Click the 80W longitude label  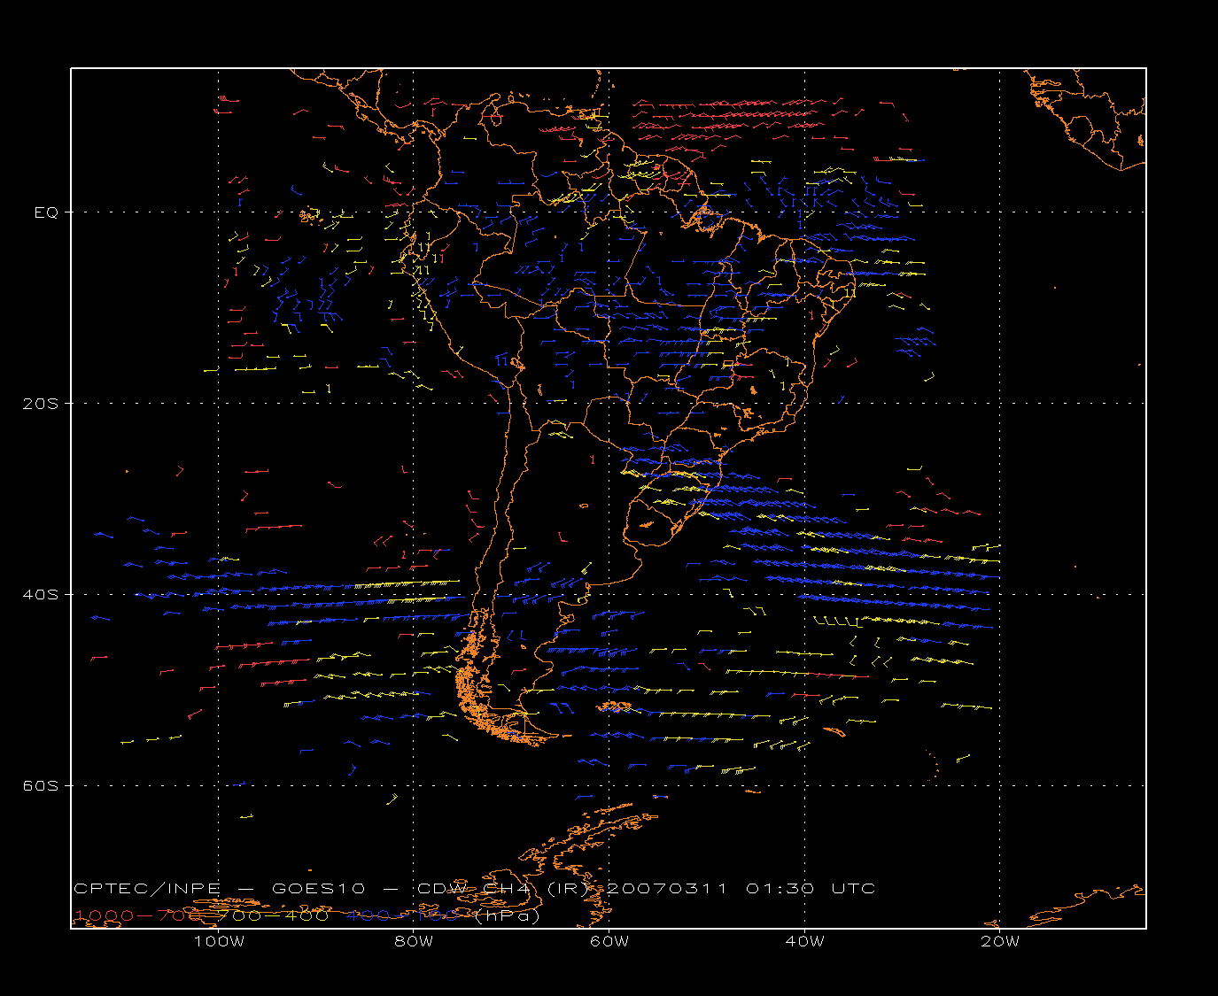click(x=414, y=941)
